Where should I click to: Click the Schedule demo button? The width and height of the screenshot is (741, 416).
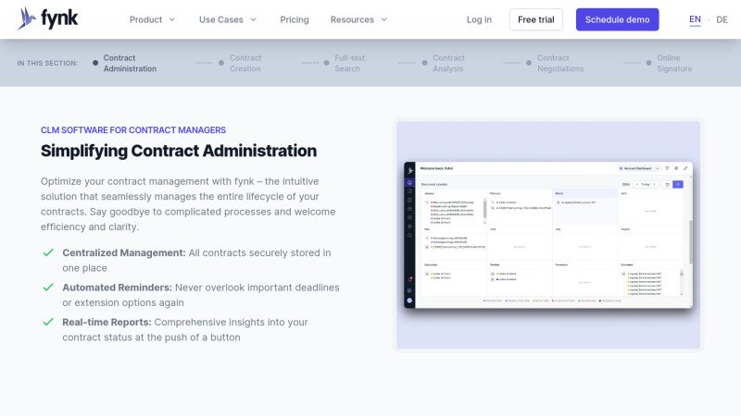[x=617, y=19]
